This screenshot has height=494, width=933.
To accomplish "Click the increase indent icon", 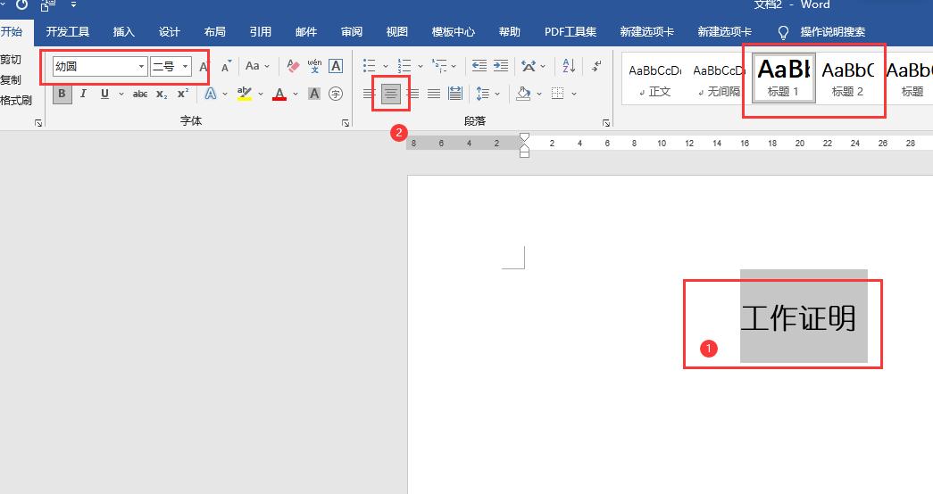I will click(x=501, y=66).
